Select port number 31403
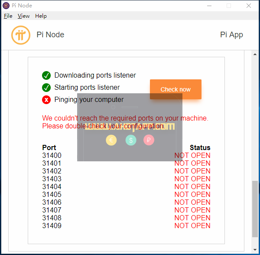Viewport: 260px width, 255px height. pos(52,179)
